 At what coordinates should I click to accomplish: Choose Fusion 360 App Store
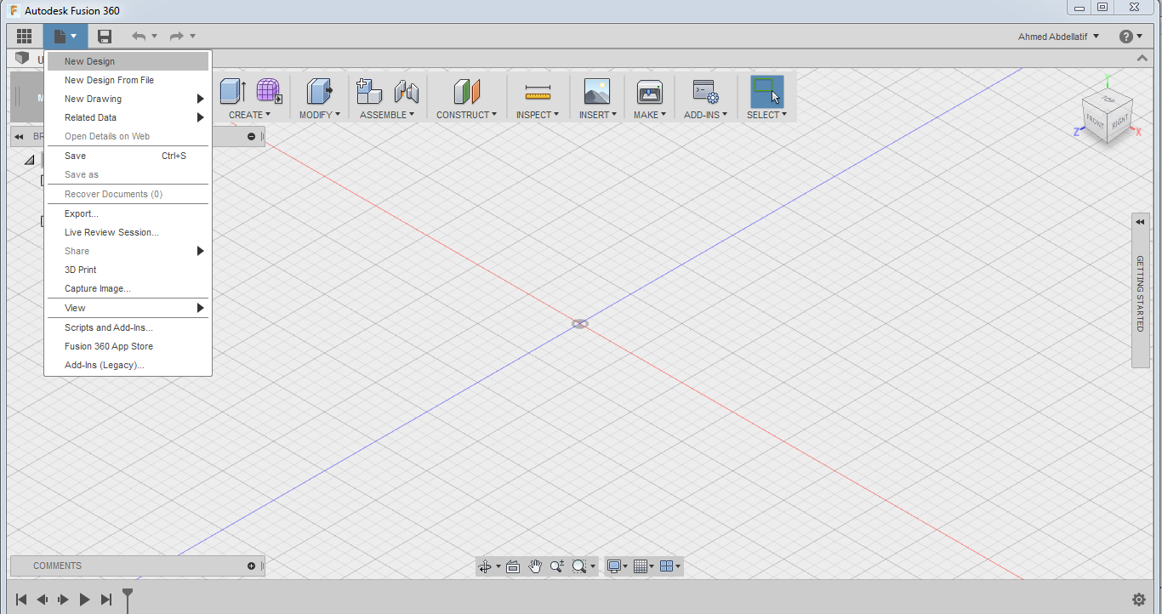(x=128, y=346)
